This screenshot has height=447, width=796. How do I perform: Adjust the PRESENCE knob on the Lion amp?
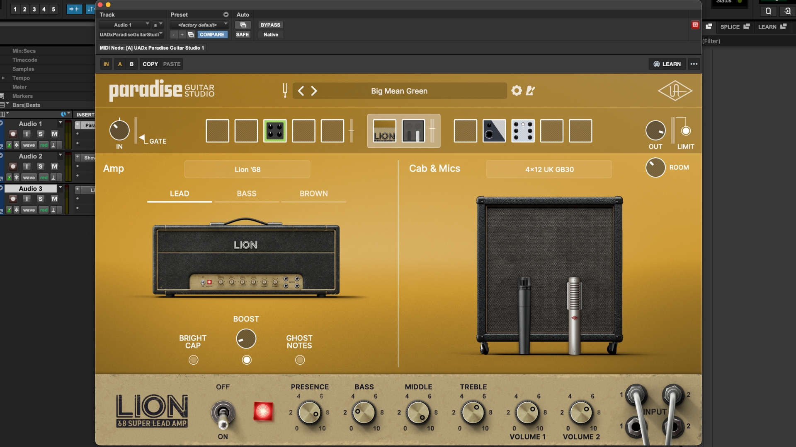click(310, 413)
